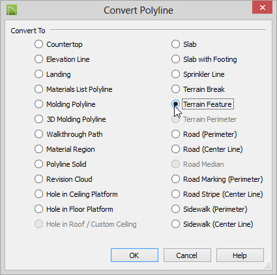Click the Chief Architect app icon in title bar
This screenshot has height=275, width=277.
(x=12, y=10)
